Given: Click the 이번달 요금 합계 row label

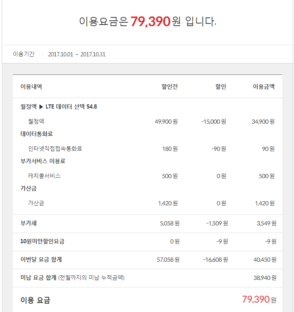Looking at the screenshot, I should pyautogui.click(x=41, y=259).
